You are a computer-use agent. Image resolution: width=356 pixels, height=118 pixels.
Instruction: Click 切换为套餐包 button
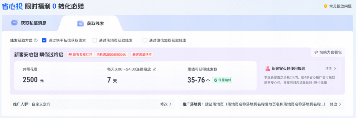pyautogui.click(x=328, y=52)
